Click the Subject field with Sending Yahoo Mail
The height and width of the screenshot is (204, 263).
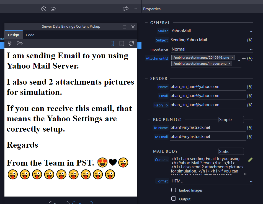pos(208,40)
